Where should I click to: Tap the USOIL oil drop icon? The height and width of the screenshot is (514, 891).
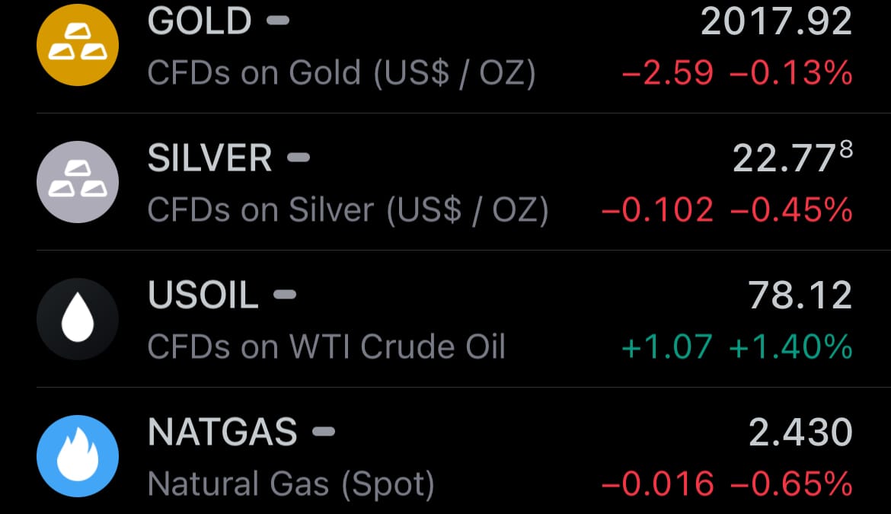(x=78, y=318)
